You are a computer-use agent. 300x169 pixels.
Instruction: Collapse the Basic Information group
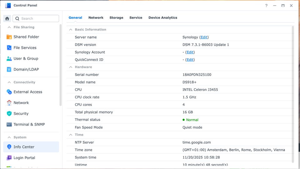(71, 30)
